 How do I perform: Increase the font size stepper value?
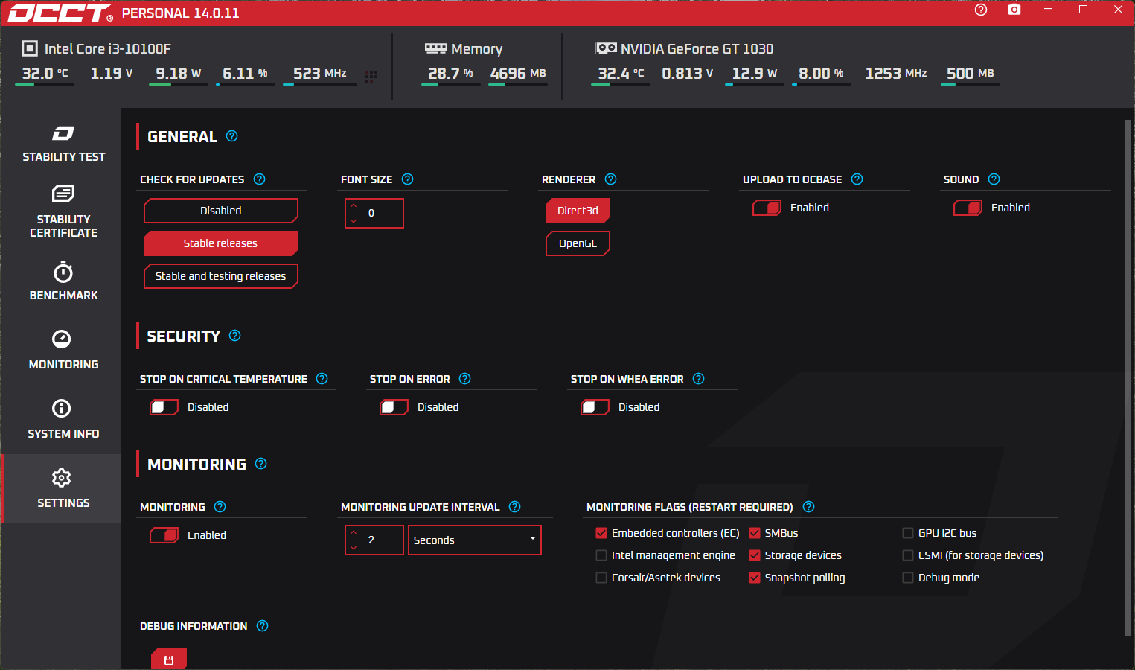point(354,206)
